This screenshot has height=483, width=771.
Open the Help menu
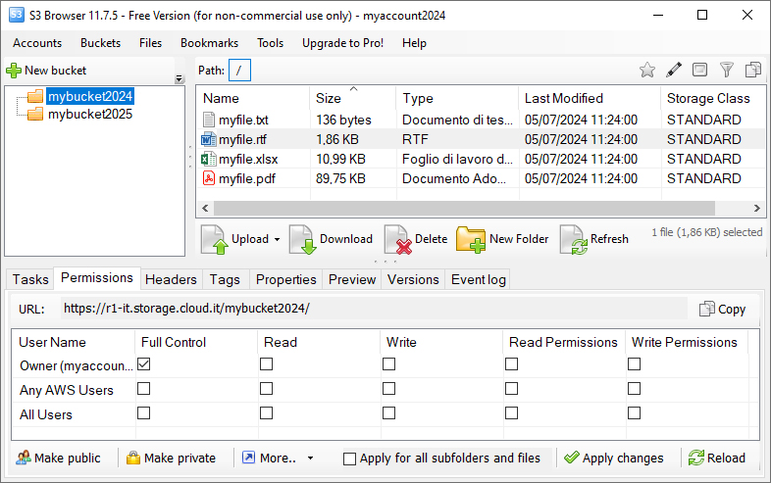click(414, 43)
